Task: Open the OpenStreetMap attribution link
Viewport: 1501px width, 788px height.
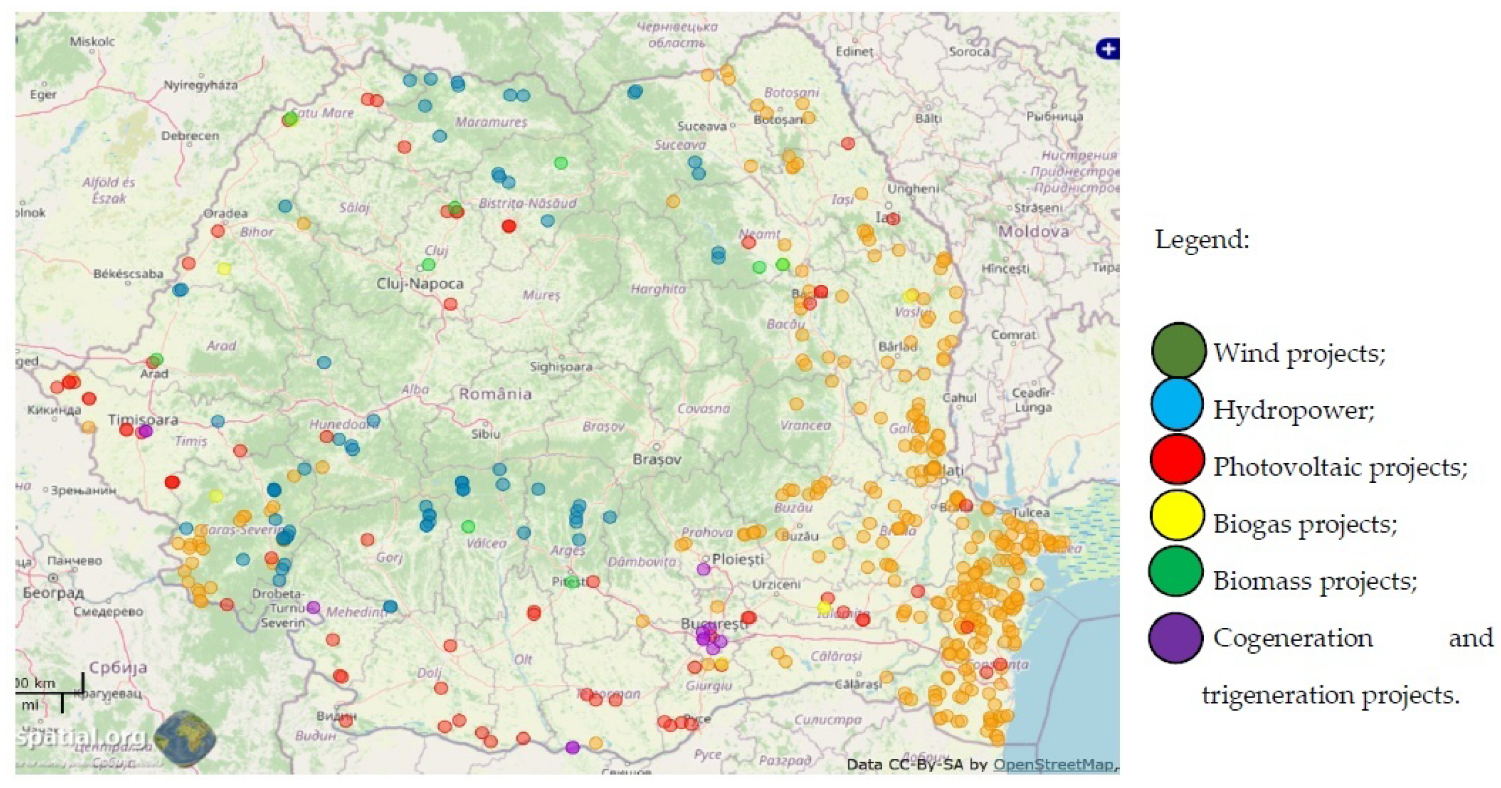Action: tap(1053, 765)
